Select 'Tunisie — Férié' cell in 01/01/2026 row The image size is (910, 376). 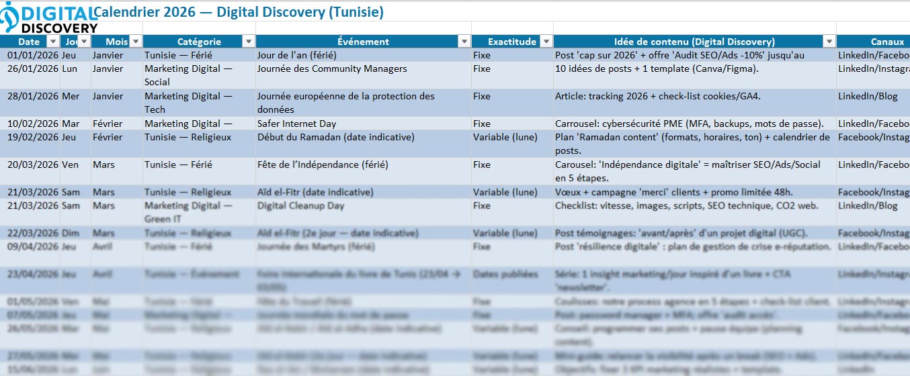[x=199, y=55]
